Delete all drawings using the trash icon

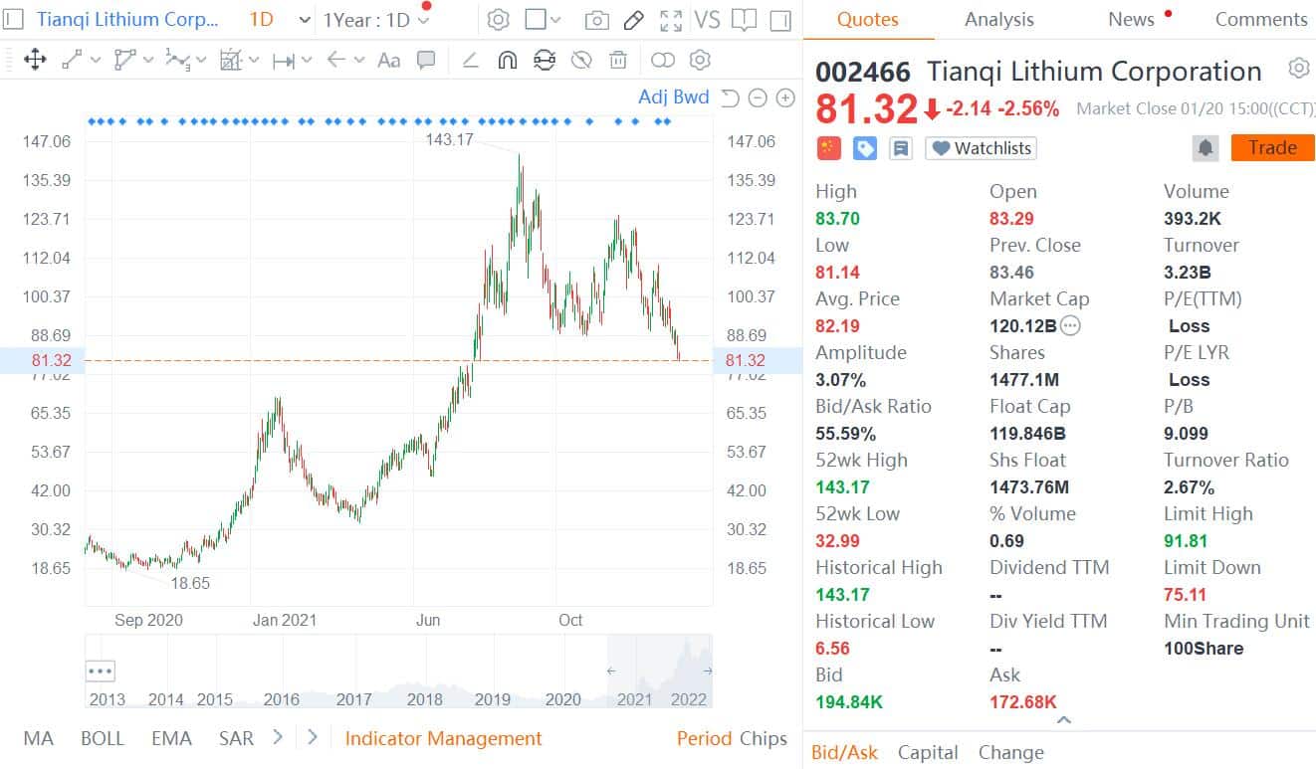click(x=618, y=60)
